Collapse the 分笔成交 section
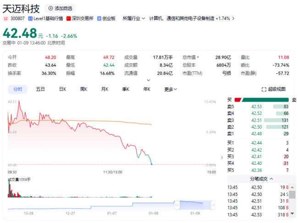The width and height of the screenshot is (298, 223). click(x=261, y=179)
